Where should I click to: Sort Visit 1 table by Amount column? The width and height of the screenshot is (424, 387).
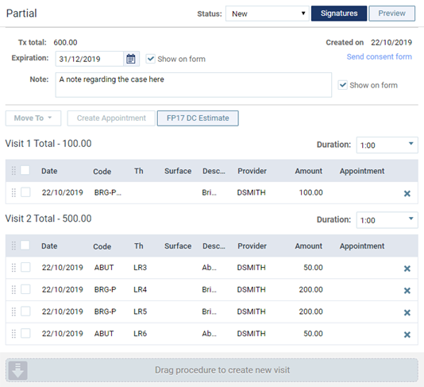click(x=309, y=171)
